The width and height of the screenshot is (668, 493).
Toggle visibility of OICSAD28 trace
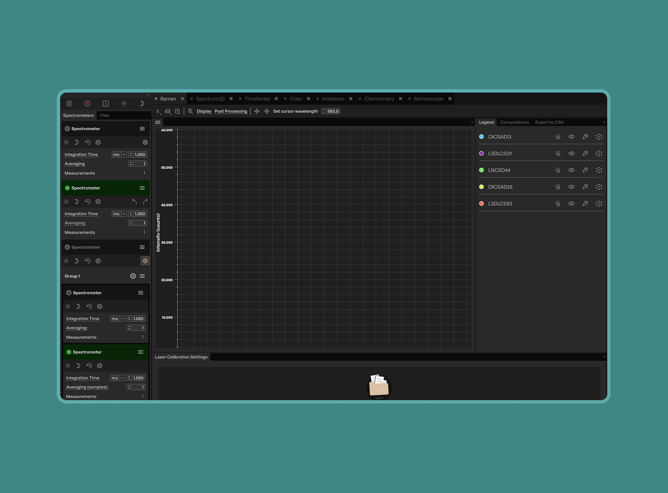[571, 187]
